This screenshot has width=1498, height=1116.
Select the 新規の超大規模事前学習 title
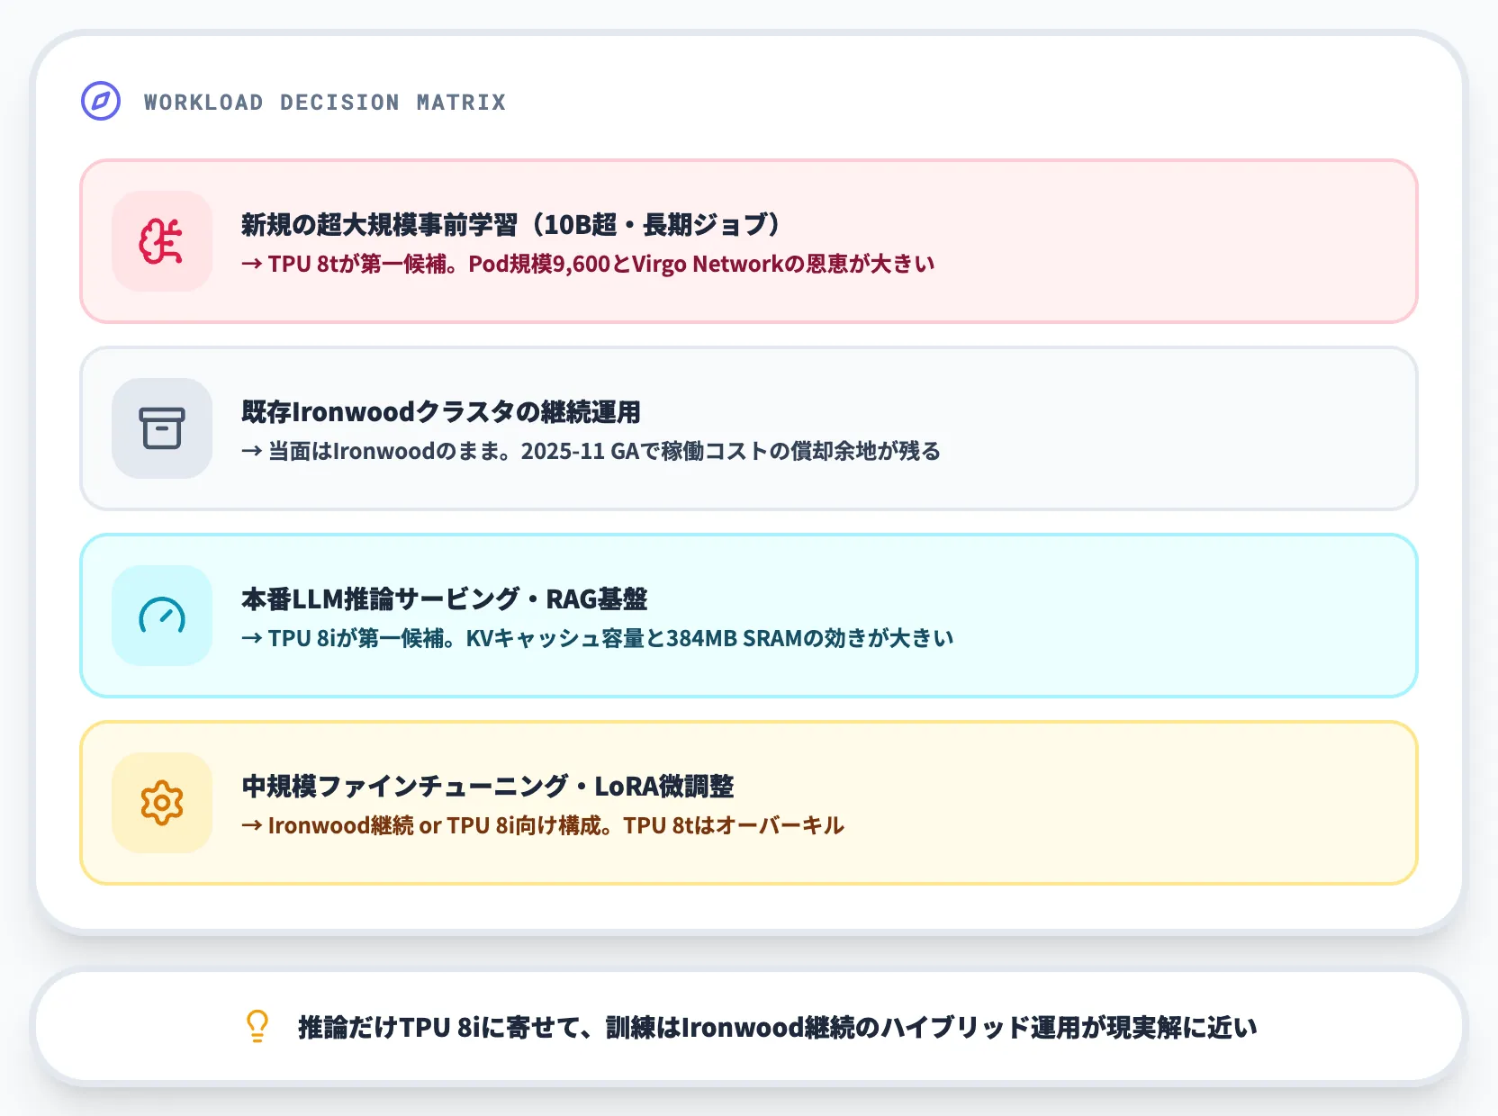(x=510, y=224)
